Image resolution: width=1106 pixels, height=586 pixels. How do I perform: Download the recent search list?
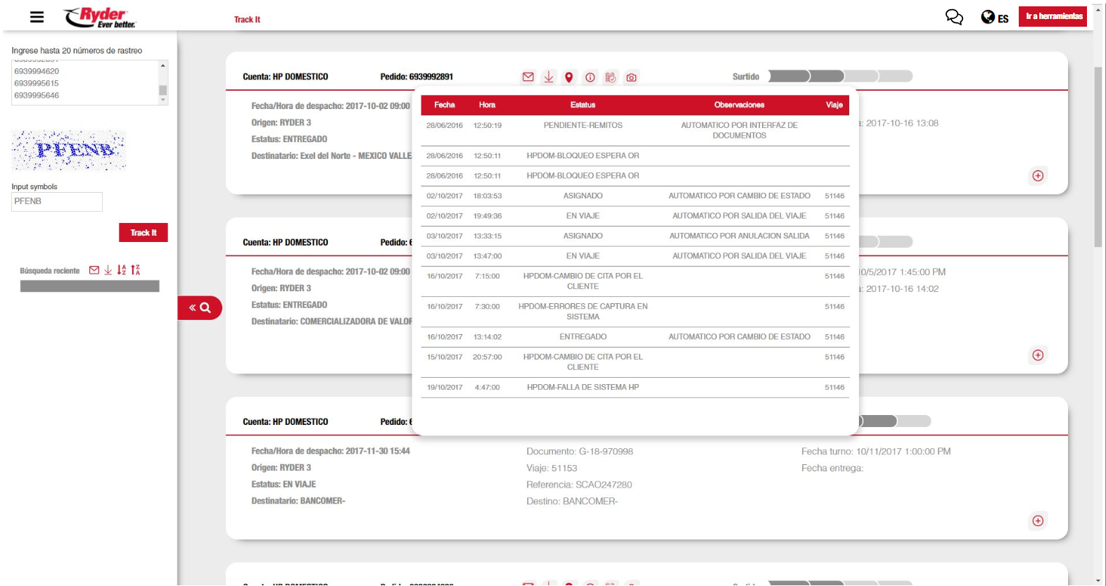(108, 270)
